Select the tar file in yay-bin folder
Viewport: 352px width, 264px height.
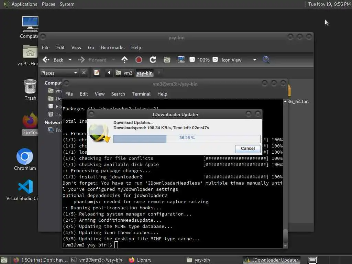point(299,94)
